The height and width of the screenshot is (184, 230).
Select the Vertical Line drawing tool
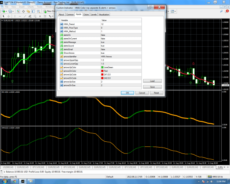pos(15,16)
